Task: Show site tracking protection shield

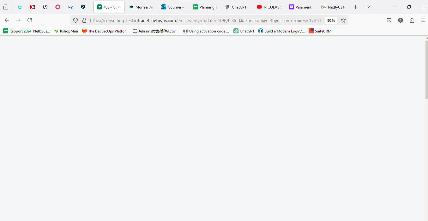Action: (x=75, y=20)
